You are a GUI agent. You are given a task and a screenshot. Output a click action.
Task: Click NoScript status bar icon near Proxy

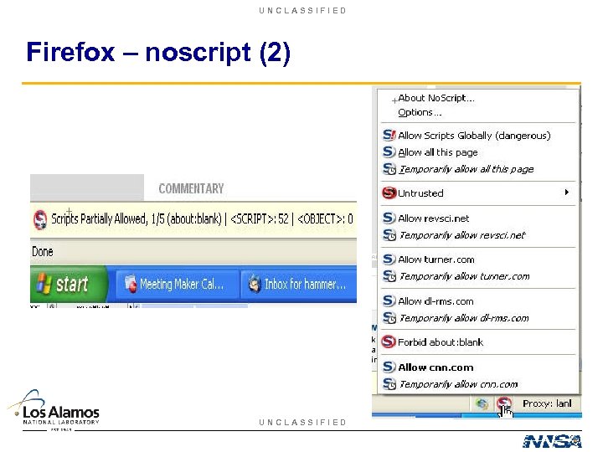[504, 403]
